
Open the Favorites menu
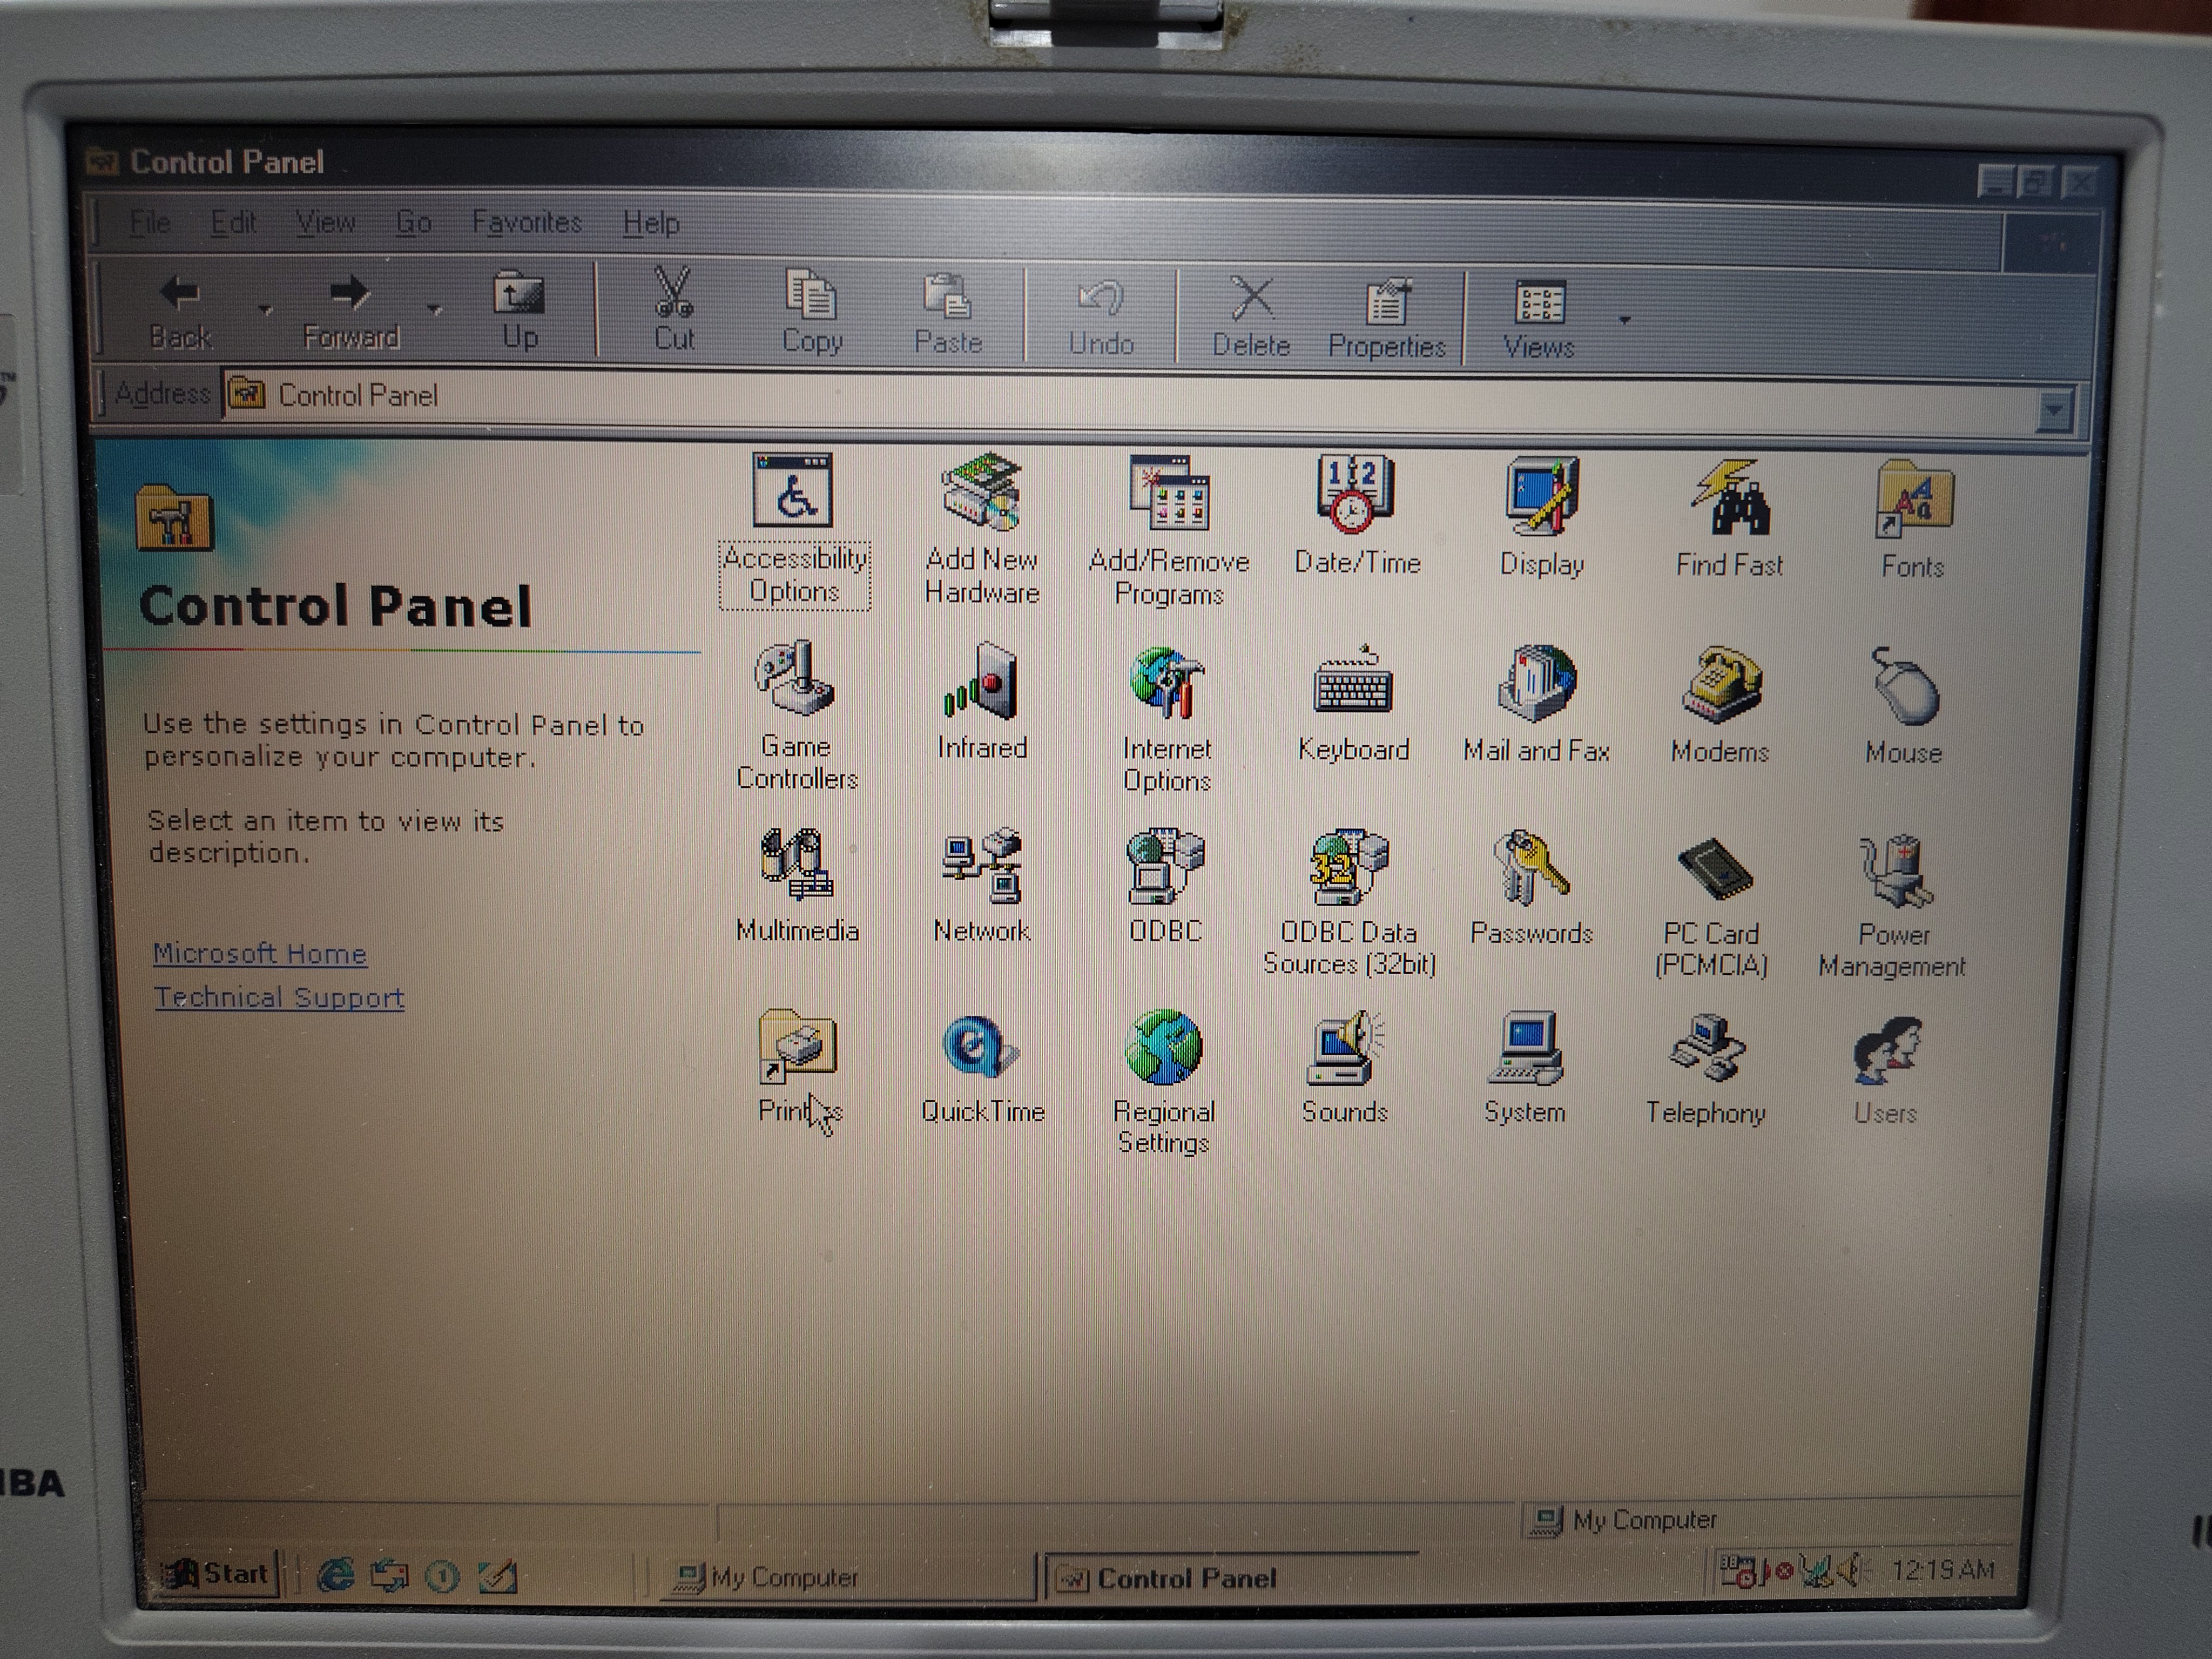[526, 222]
